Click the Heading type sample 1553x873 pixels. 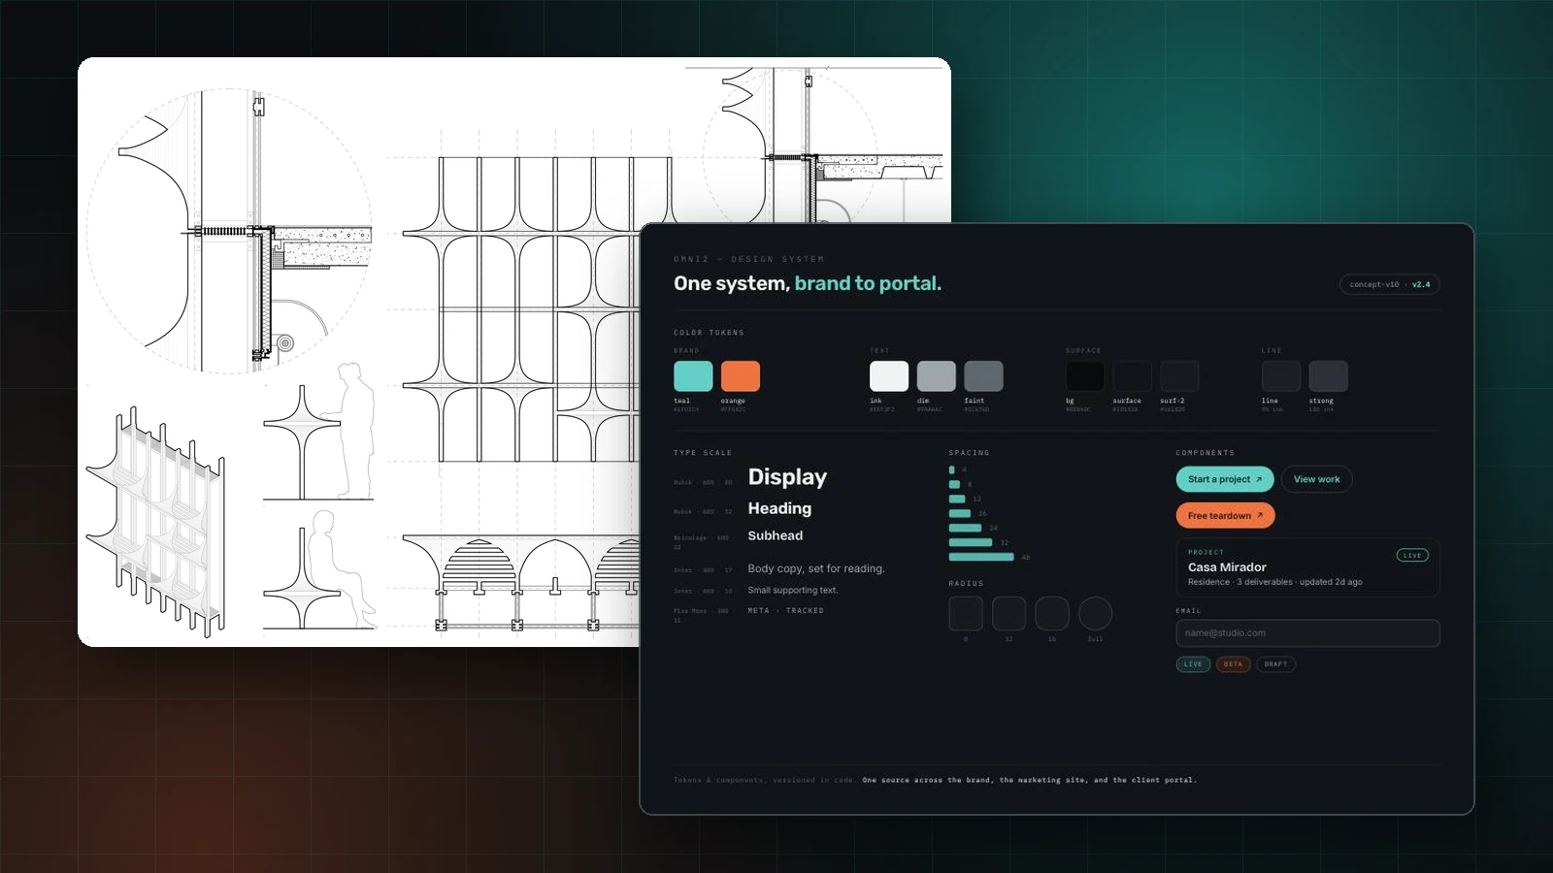(779, 508)
